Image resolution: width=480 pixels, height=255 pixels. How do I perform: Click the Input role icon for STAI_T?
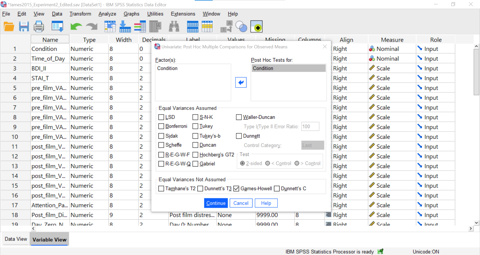pyautogui.click(x=420, y=78)
